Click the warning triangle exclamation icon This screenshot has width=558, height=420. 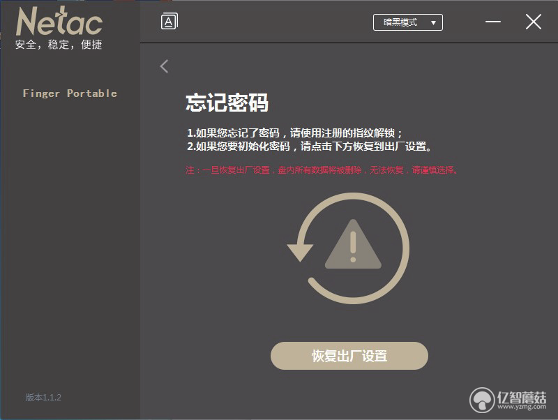point(353,244)
